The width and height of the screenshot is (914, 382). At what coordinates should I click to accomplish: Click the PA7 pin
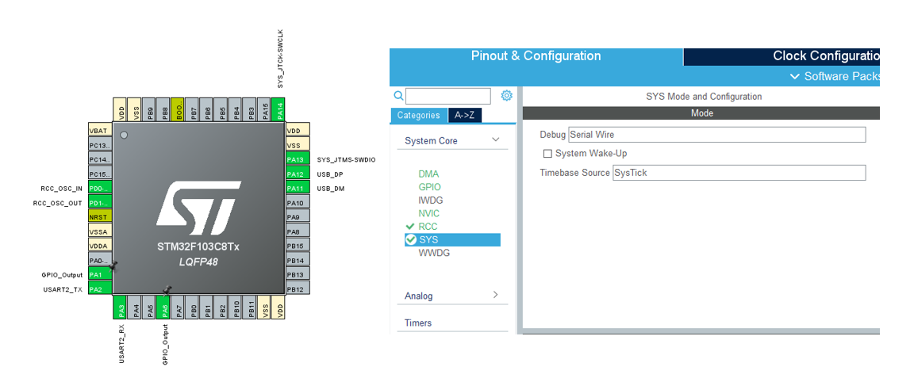tap(179, 308)
